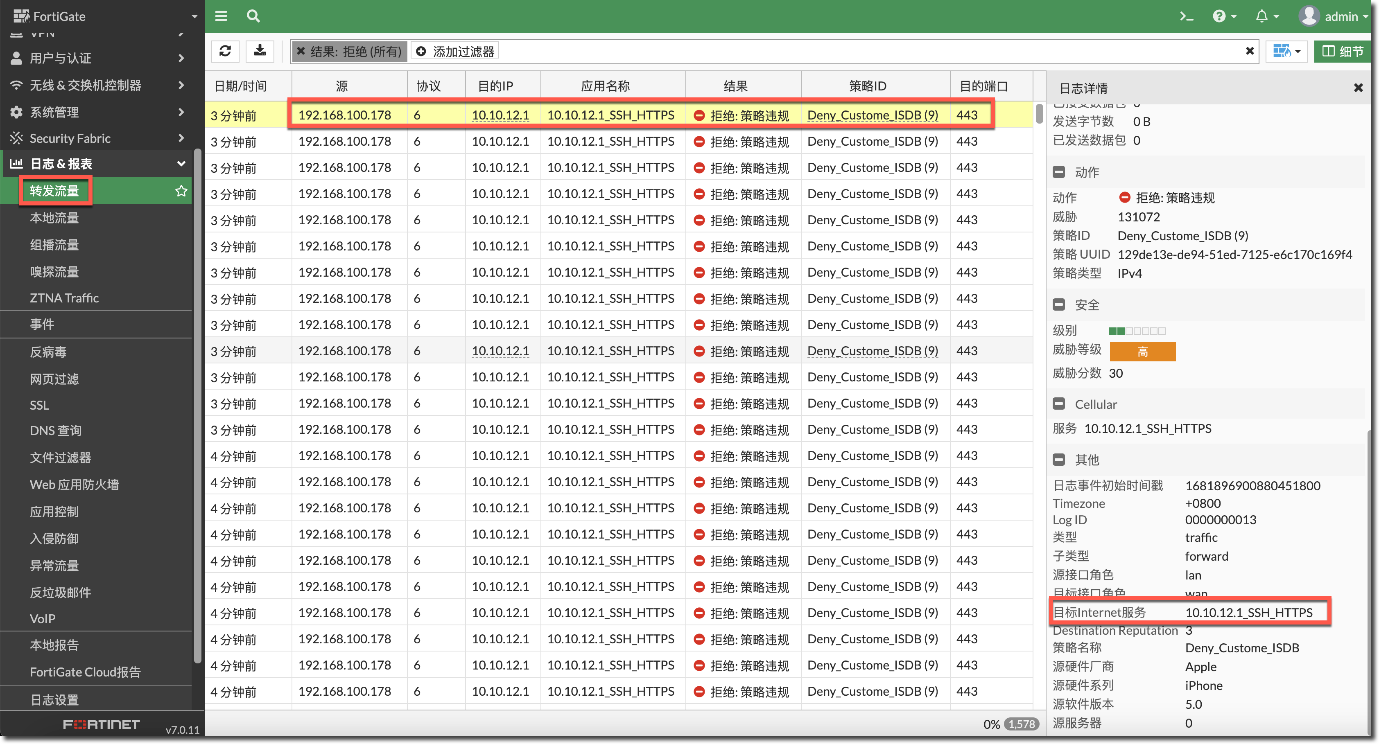Collapse the 动作 section in log details
Screen dimensions: 1379x744
tap(1059, 172)
